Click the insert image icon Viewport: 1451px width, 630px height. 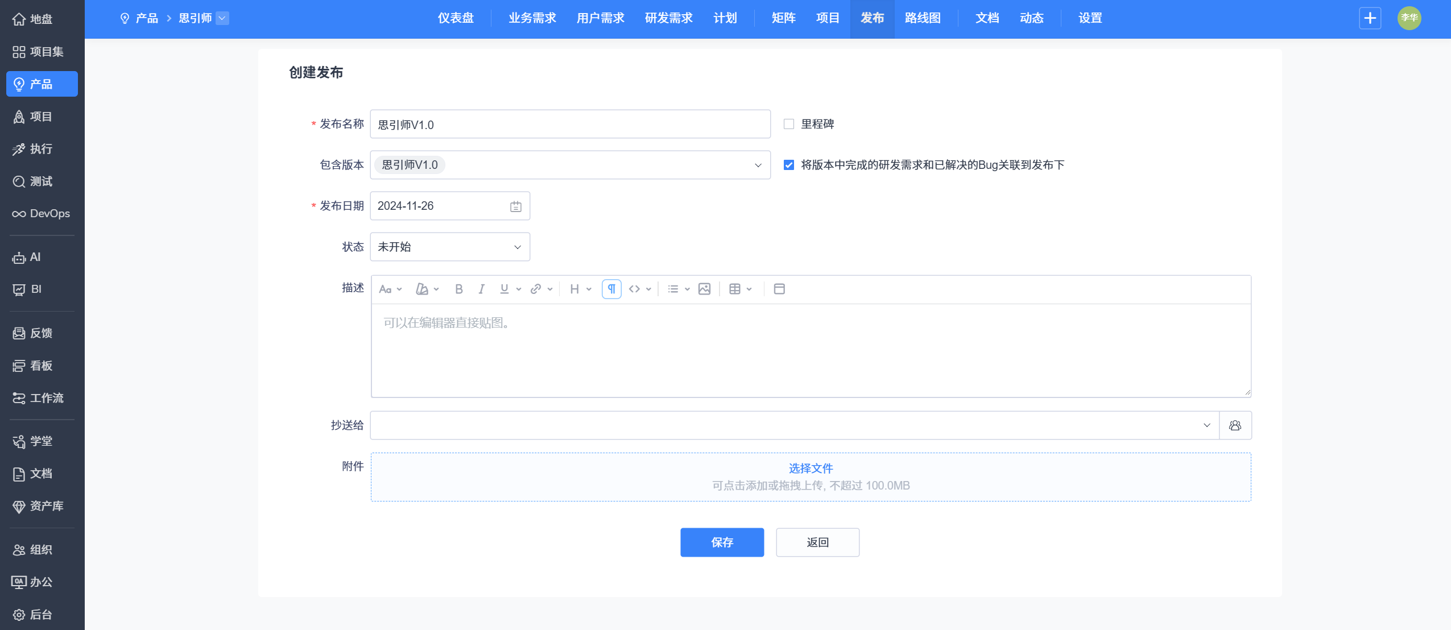coord(704,289)
